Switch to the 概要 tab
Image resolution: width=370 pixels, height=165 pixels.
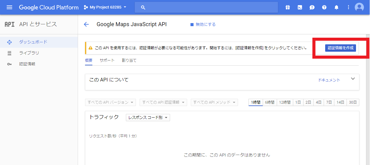click(89, 60)
